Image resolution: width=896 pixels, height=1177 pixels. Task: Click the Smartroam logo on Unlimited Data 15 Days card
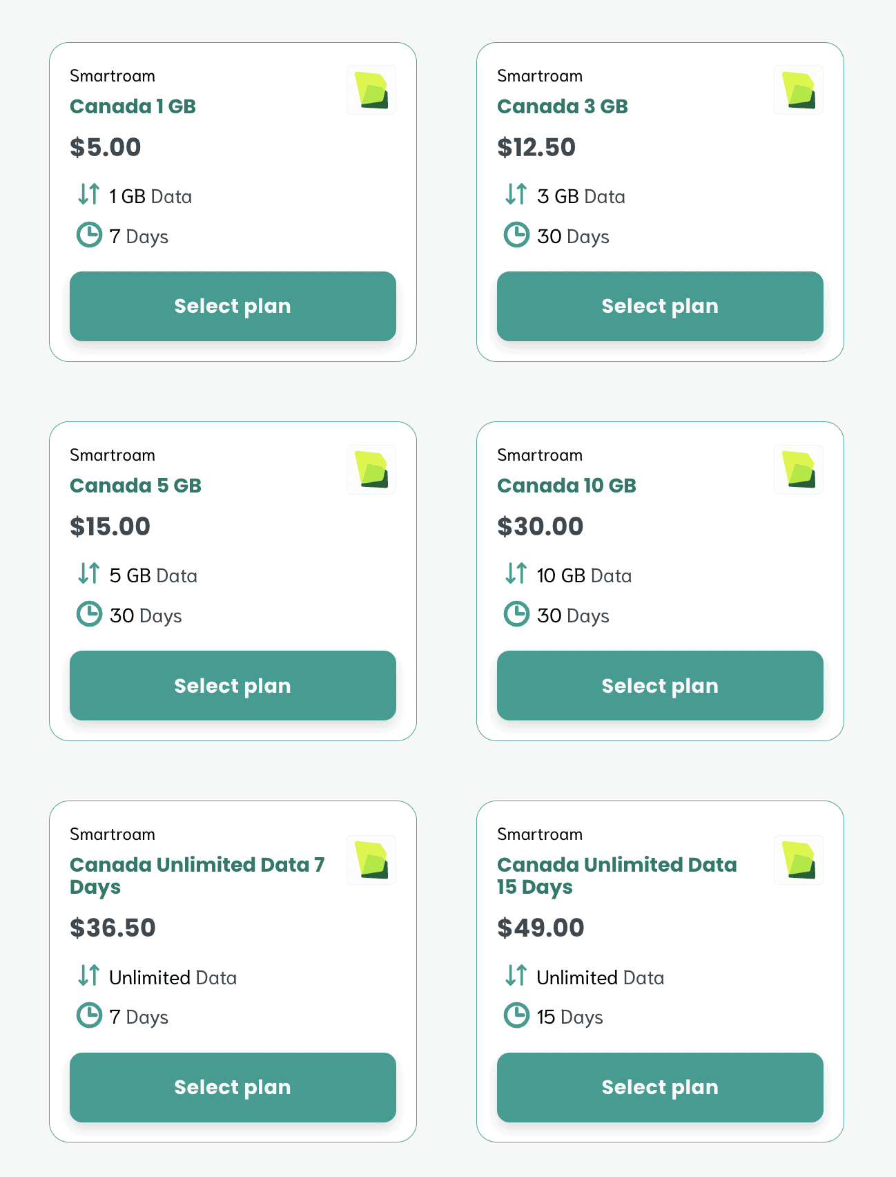[x=798, y=859]
